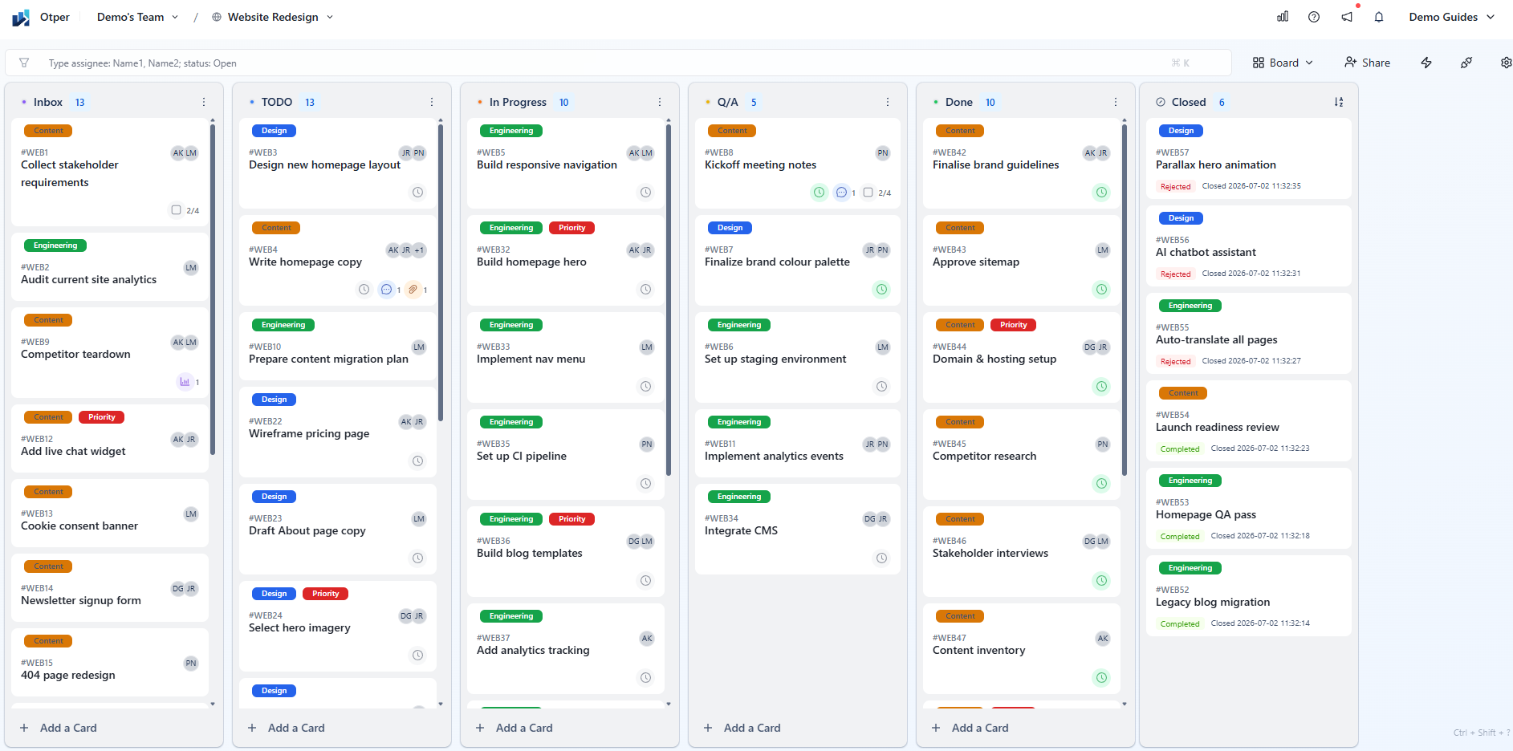The width and height of the screenshot is (1513, 751).
Task: Add a Card to TODO
Action: 287,728
